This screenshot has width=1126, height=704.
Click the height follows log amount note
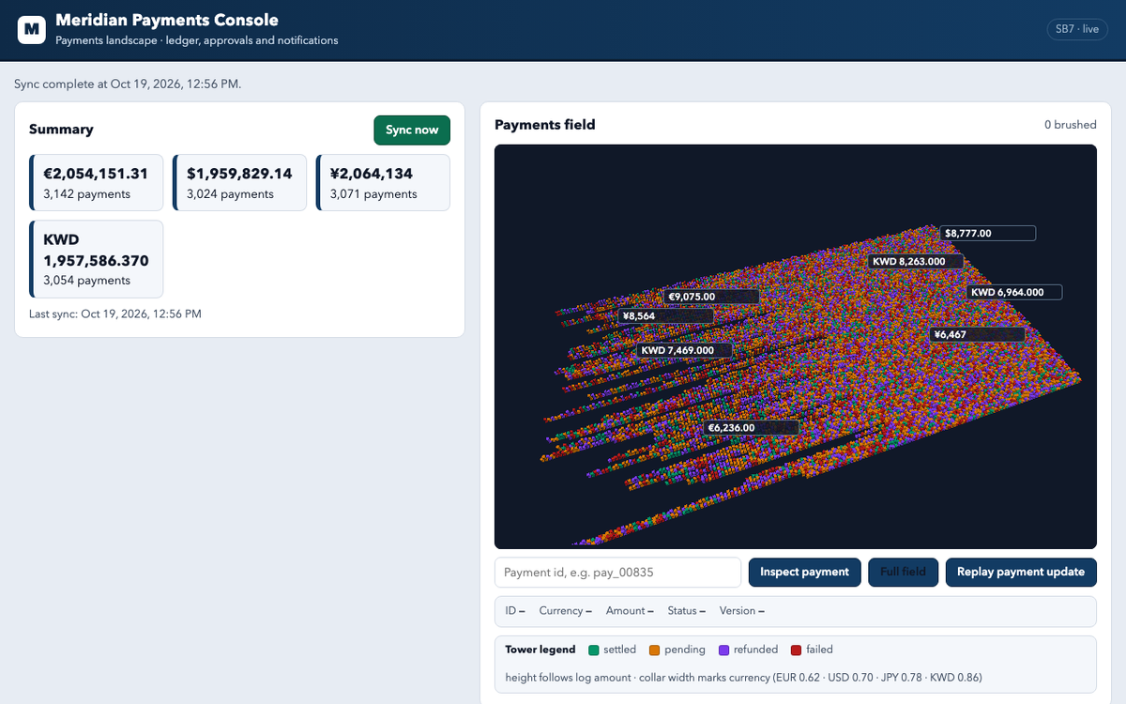[744, 678]
